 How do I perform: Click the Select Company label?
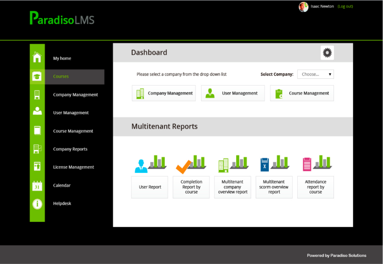pos(277,74)
